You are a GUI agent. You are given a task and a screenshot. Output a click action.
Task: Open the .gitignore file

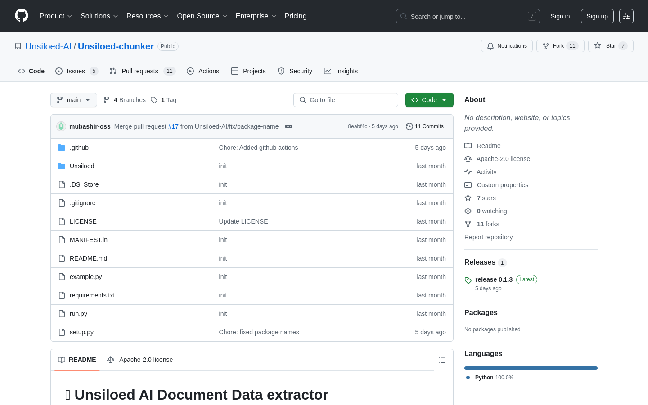(x=83, y=203)
